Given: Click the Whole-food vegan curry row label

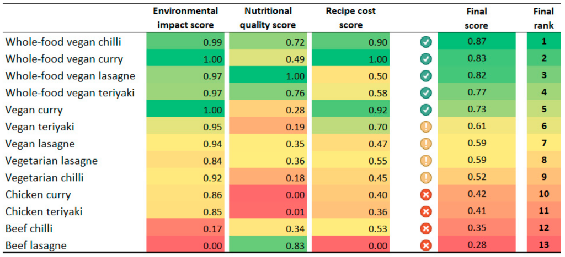Looking at the screenshot, I should 64,59.
